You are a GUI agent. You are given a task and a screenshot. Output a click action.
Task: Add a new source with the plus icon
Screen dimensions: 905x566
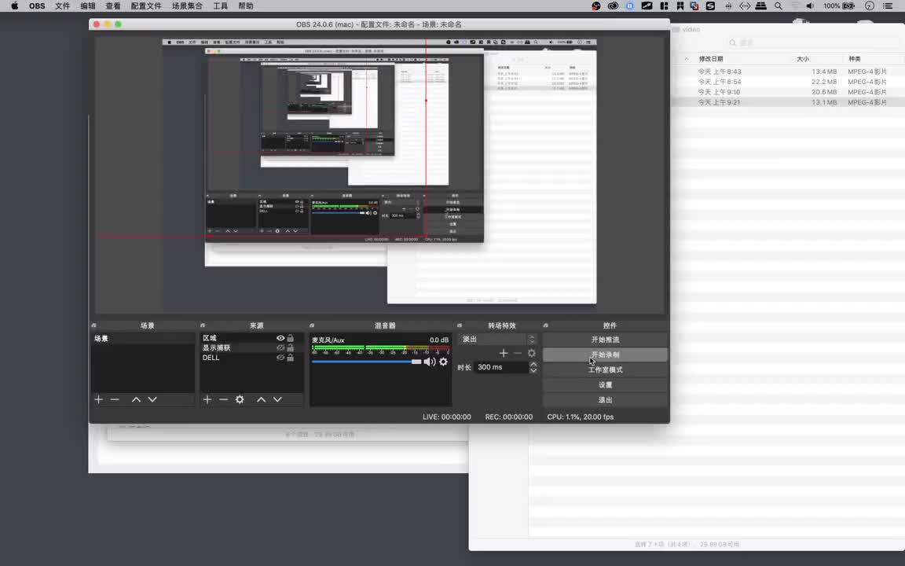[207, 399]
